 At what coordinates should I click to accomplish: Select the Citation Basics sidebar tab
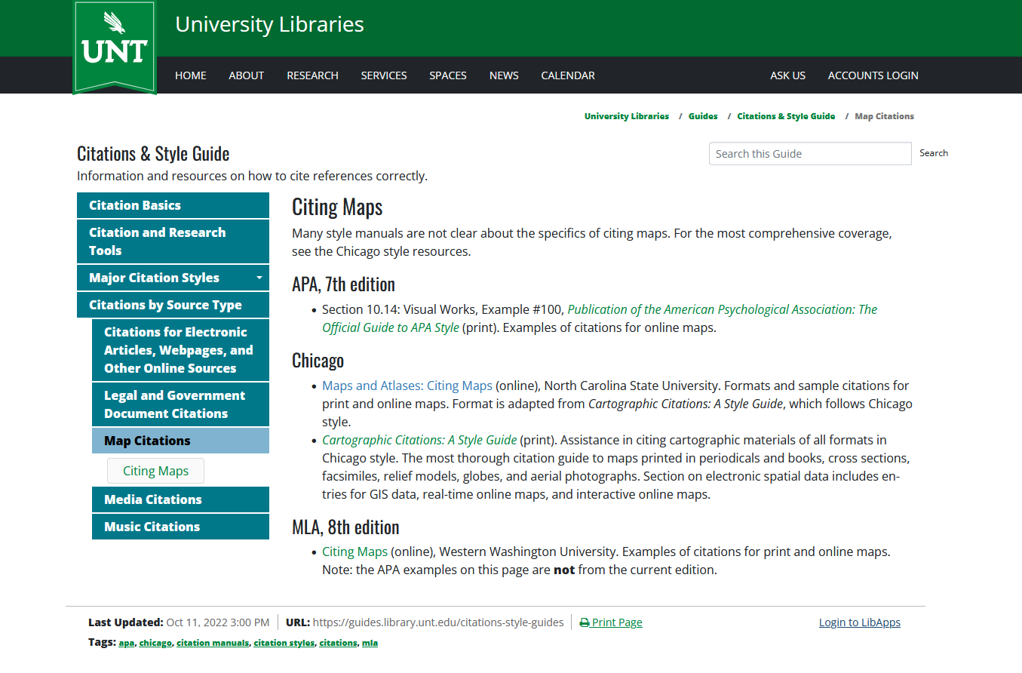click(x=173, y=205)
